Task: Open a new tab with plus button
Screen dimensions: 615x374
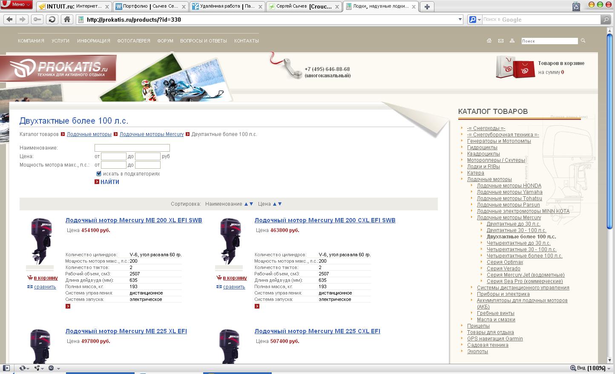Action: tap(427, 6)
